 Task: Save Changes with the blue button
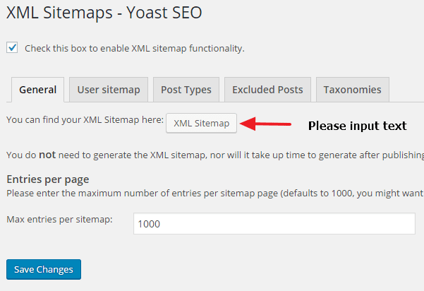pyautogui.click(x=44, y=270)
